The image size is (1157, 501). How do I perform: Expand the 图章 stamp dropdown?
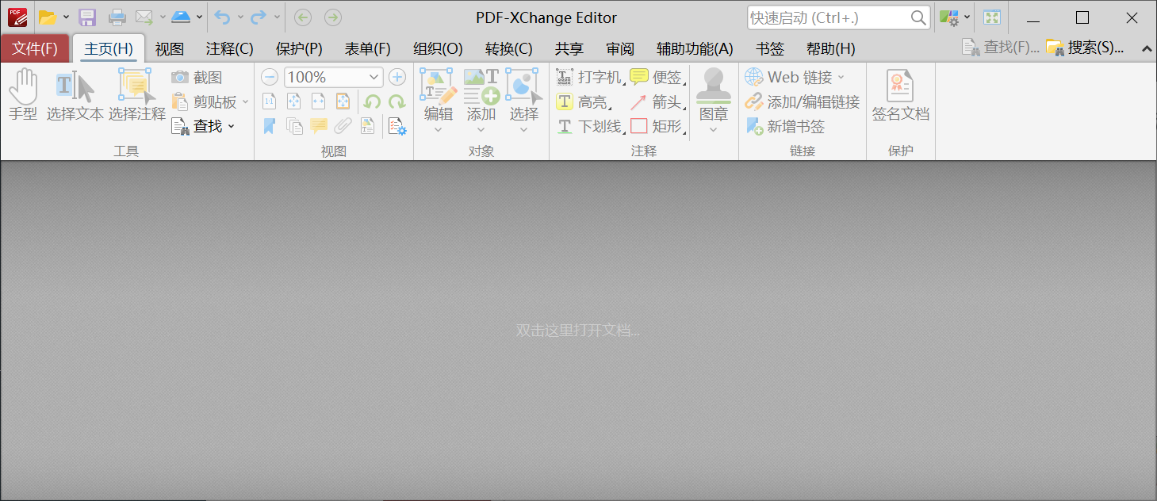[713, 130]
